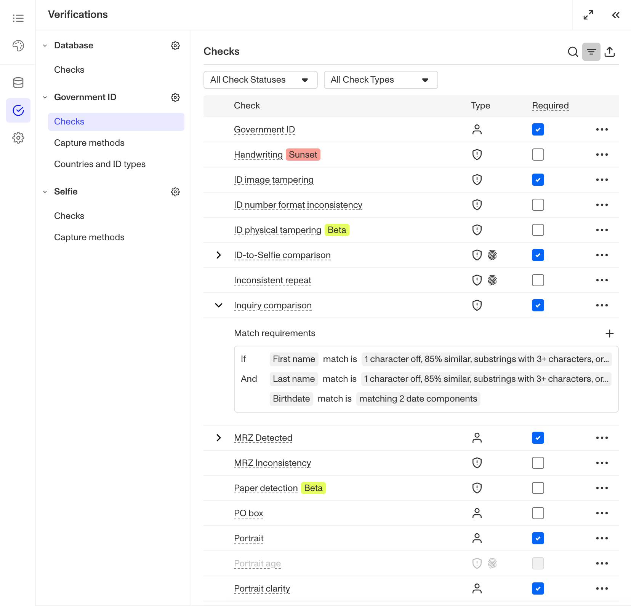Uncheck ID image tampering required checkbox

(x=538, y=180)
